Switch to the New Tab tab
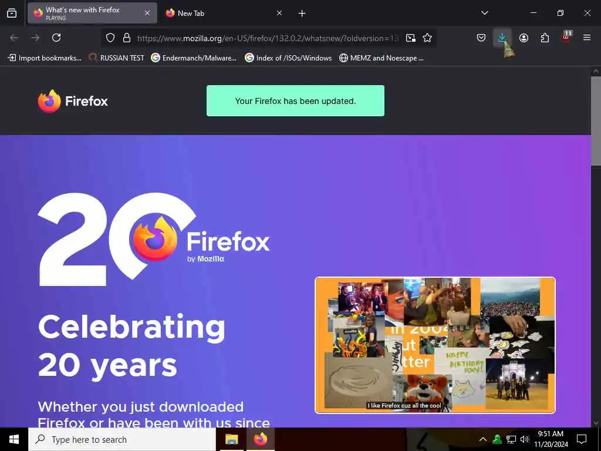Screen dimensions: 601x451 tap(224, 14)
